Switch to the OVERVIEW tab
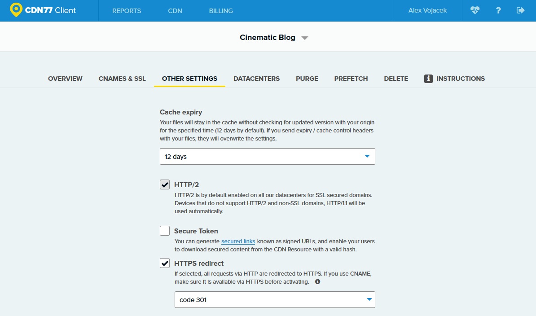 (65, 79)
